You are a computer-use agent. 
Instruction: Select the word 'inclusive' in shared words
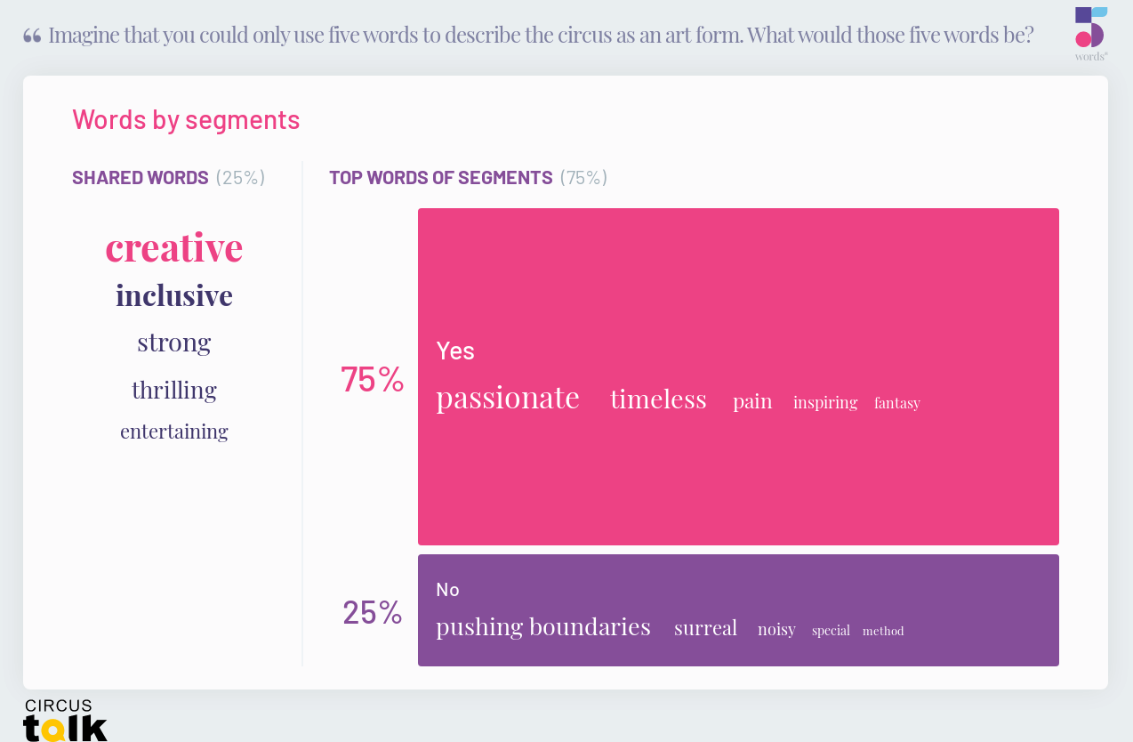click(x=174, y=295)
